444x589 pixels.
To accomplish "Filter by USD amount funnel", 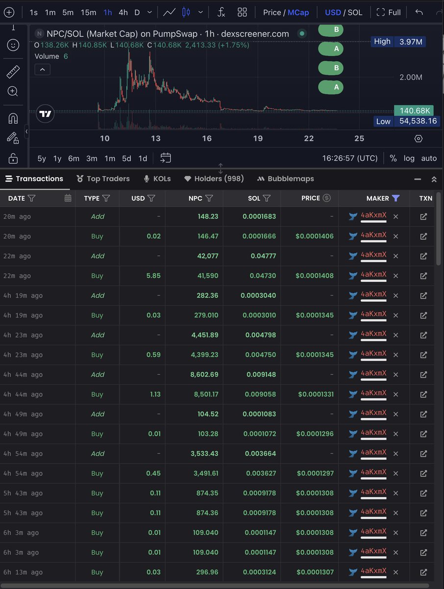I will [151, 198].
